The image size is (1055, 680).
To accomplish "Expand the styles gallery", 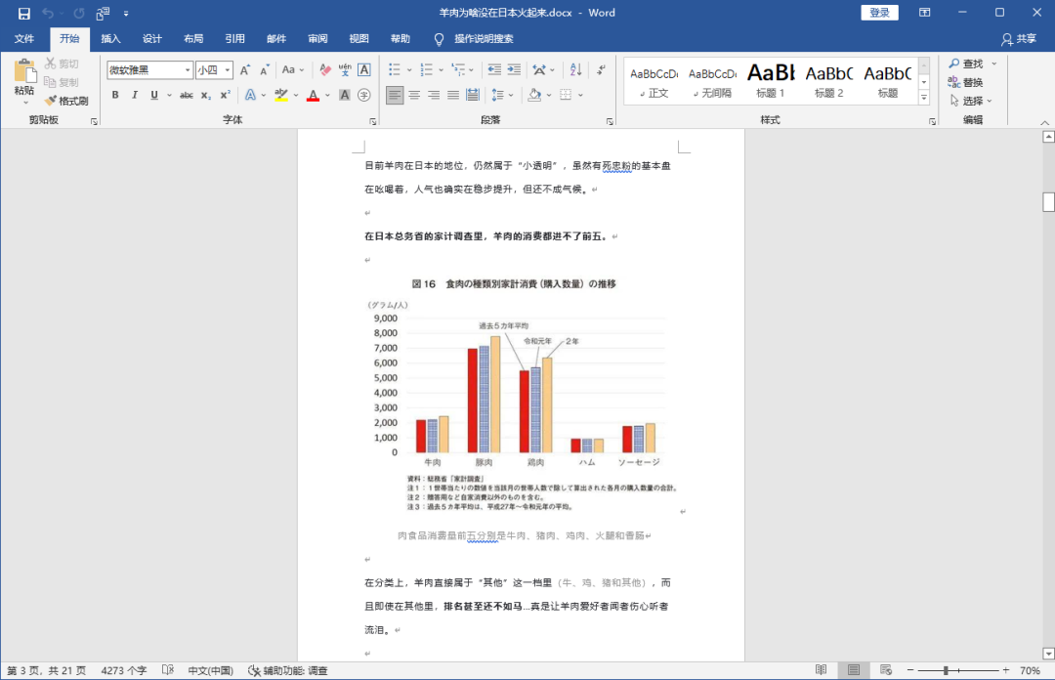I will (x=924, y=99).
